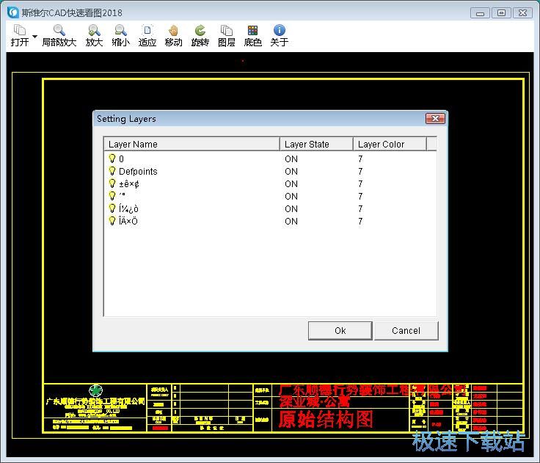
Task: Click the Layer State column header
Action: pyautogui.click(x=315, y=145)
